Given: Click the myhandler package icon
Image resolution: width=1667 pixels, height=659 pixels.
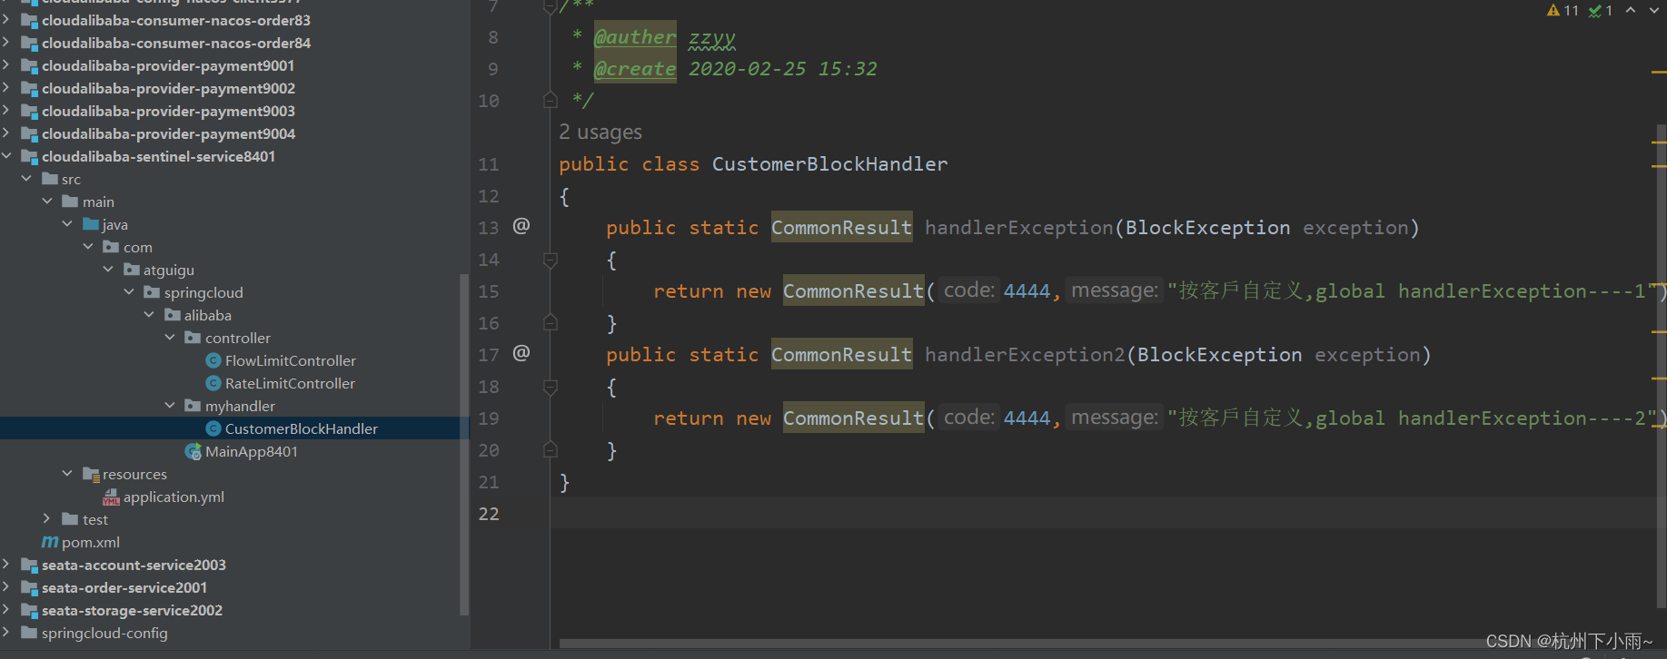Looking at the screenshot, I should 193,406.
